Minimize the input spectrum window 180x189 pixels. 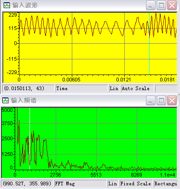coord(151,101)
